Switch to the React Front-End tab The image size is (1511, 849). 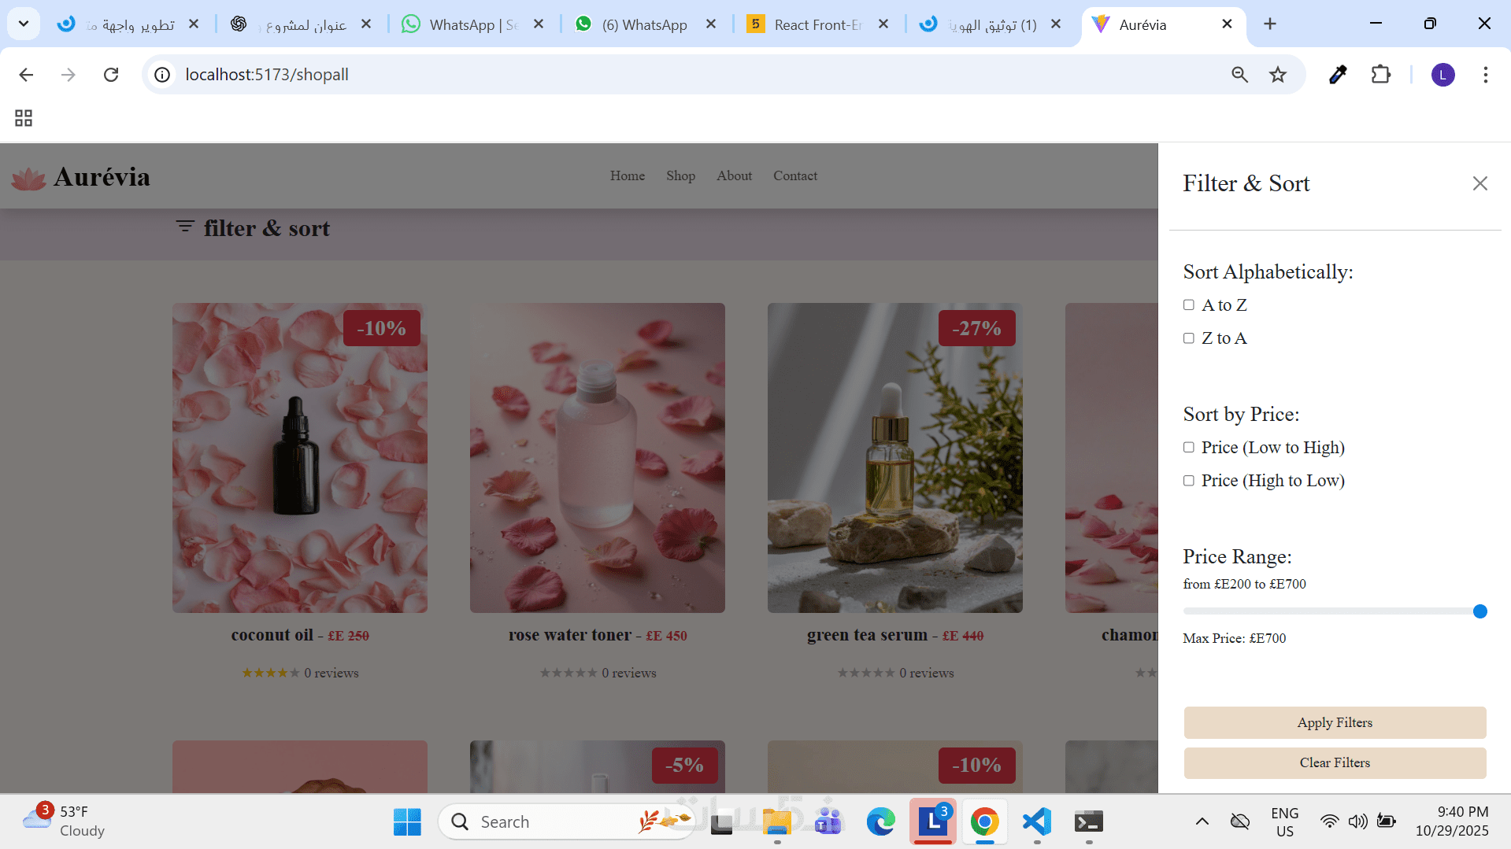(817, 24)
